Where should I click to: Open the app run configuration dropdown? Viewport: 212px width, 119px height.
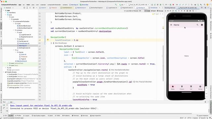coord(122,5)
